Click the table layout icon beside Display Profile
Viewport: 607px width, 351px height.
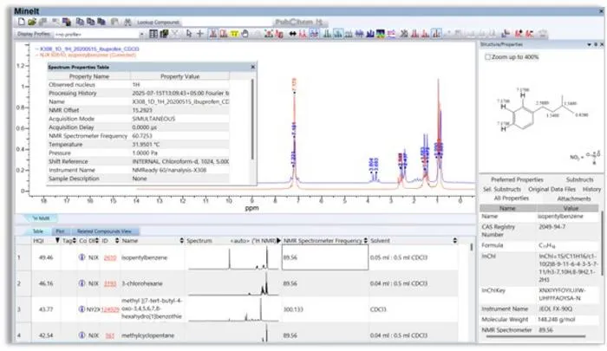point(153,34)
